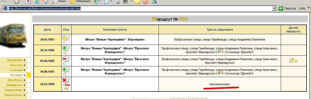The height and width of the screenshot is (99, 311).
Task: Click the route description in 03.06.1989 row
Action: pos(219,61)
